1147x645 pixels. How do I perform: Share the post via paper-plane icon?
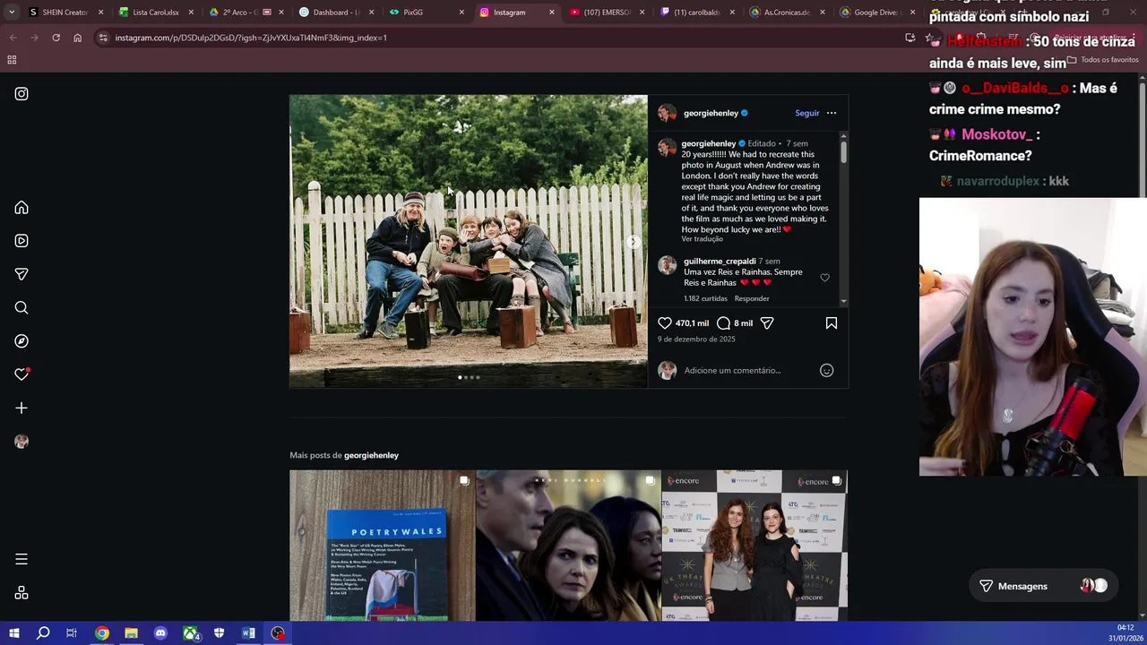767,322
